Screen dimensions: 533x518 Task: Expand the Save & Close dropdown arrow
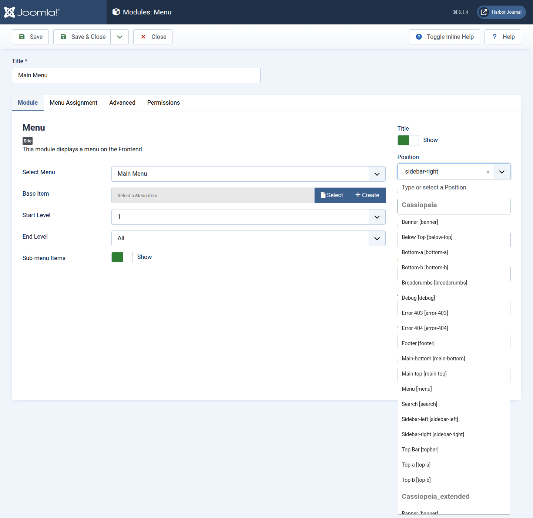[120, 37]
